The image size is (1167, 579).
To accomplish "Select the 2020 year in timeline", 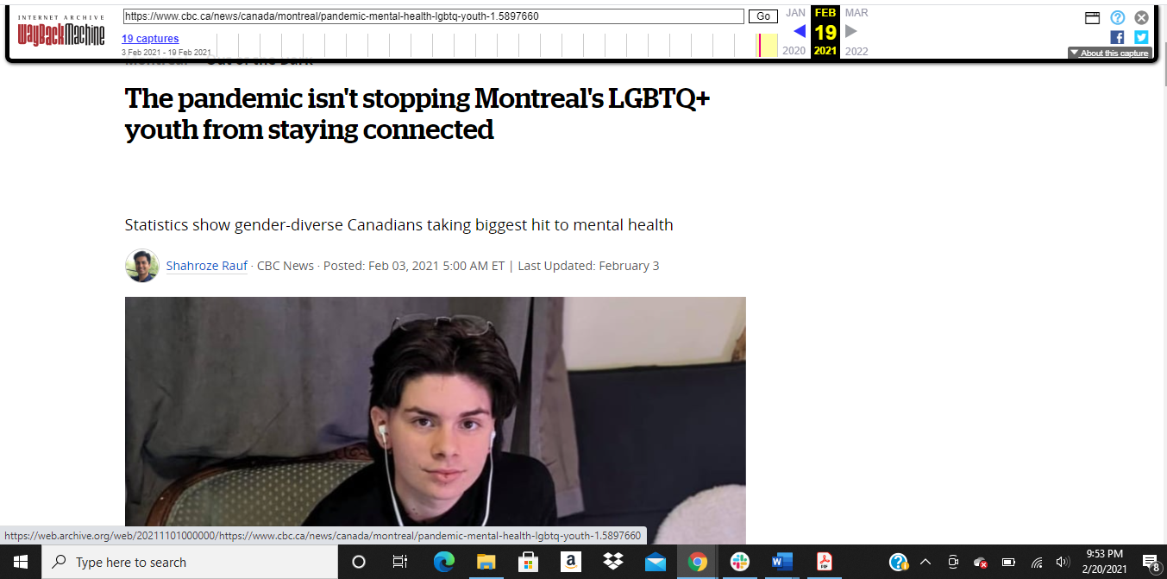I will [794, 51].
